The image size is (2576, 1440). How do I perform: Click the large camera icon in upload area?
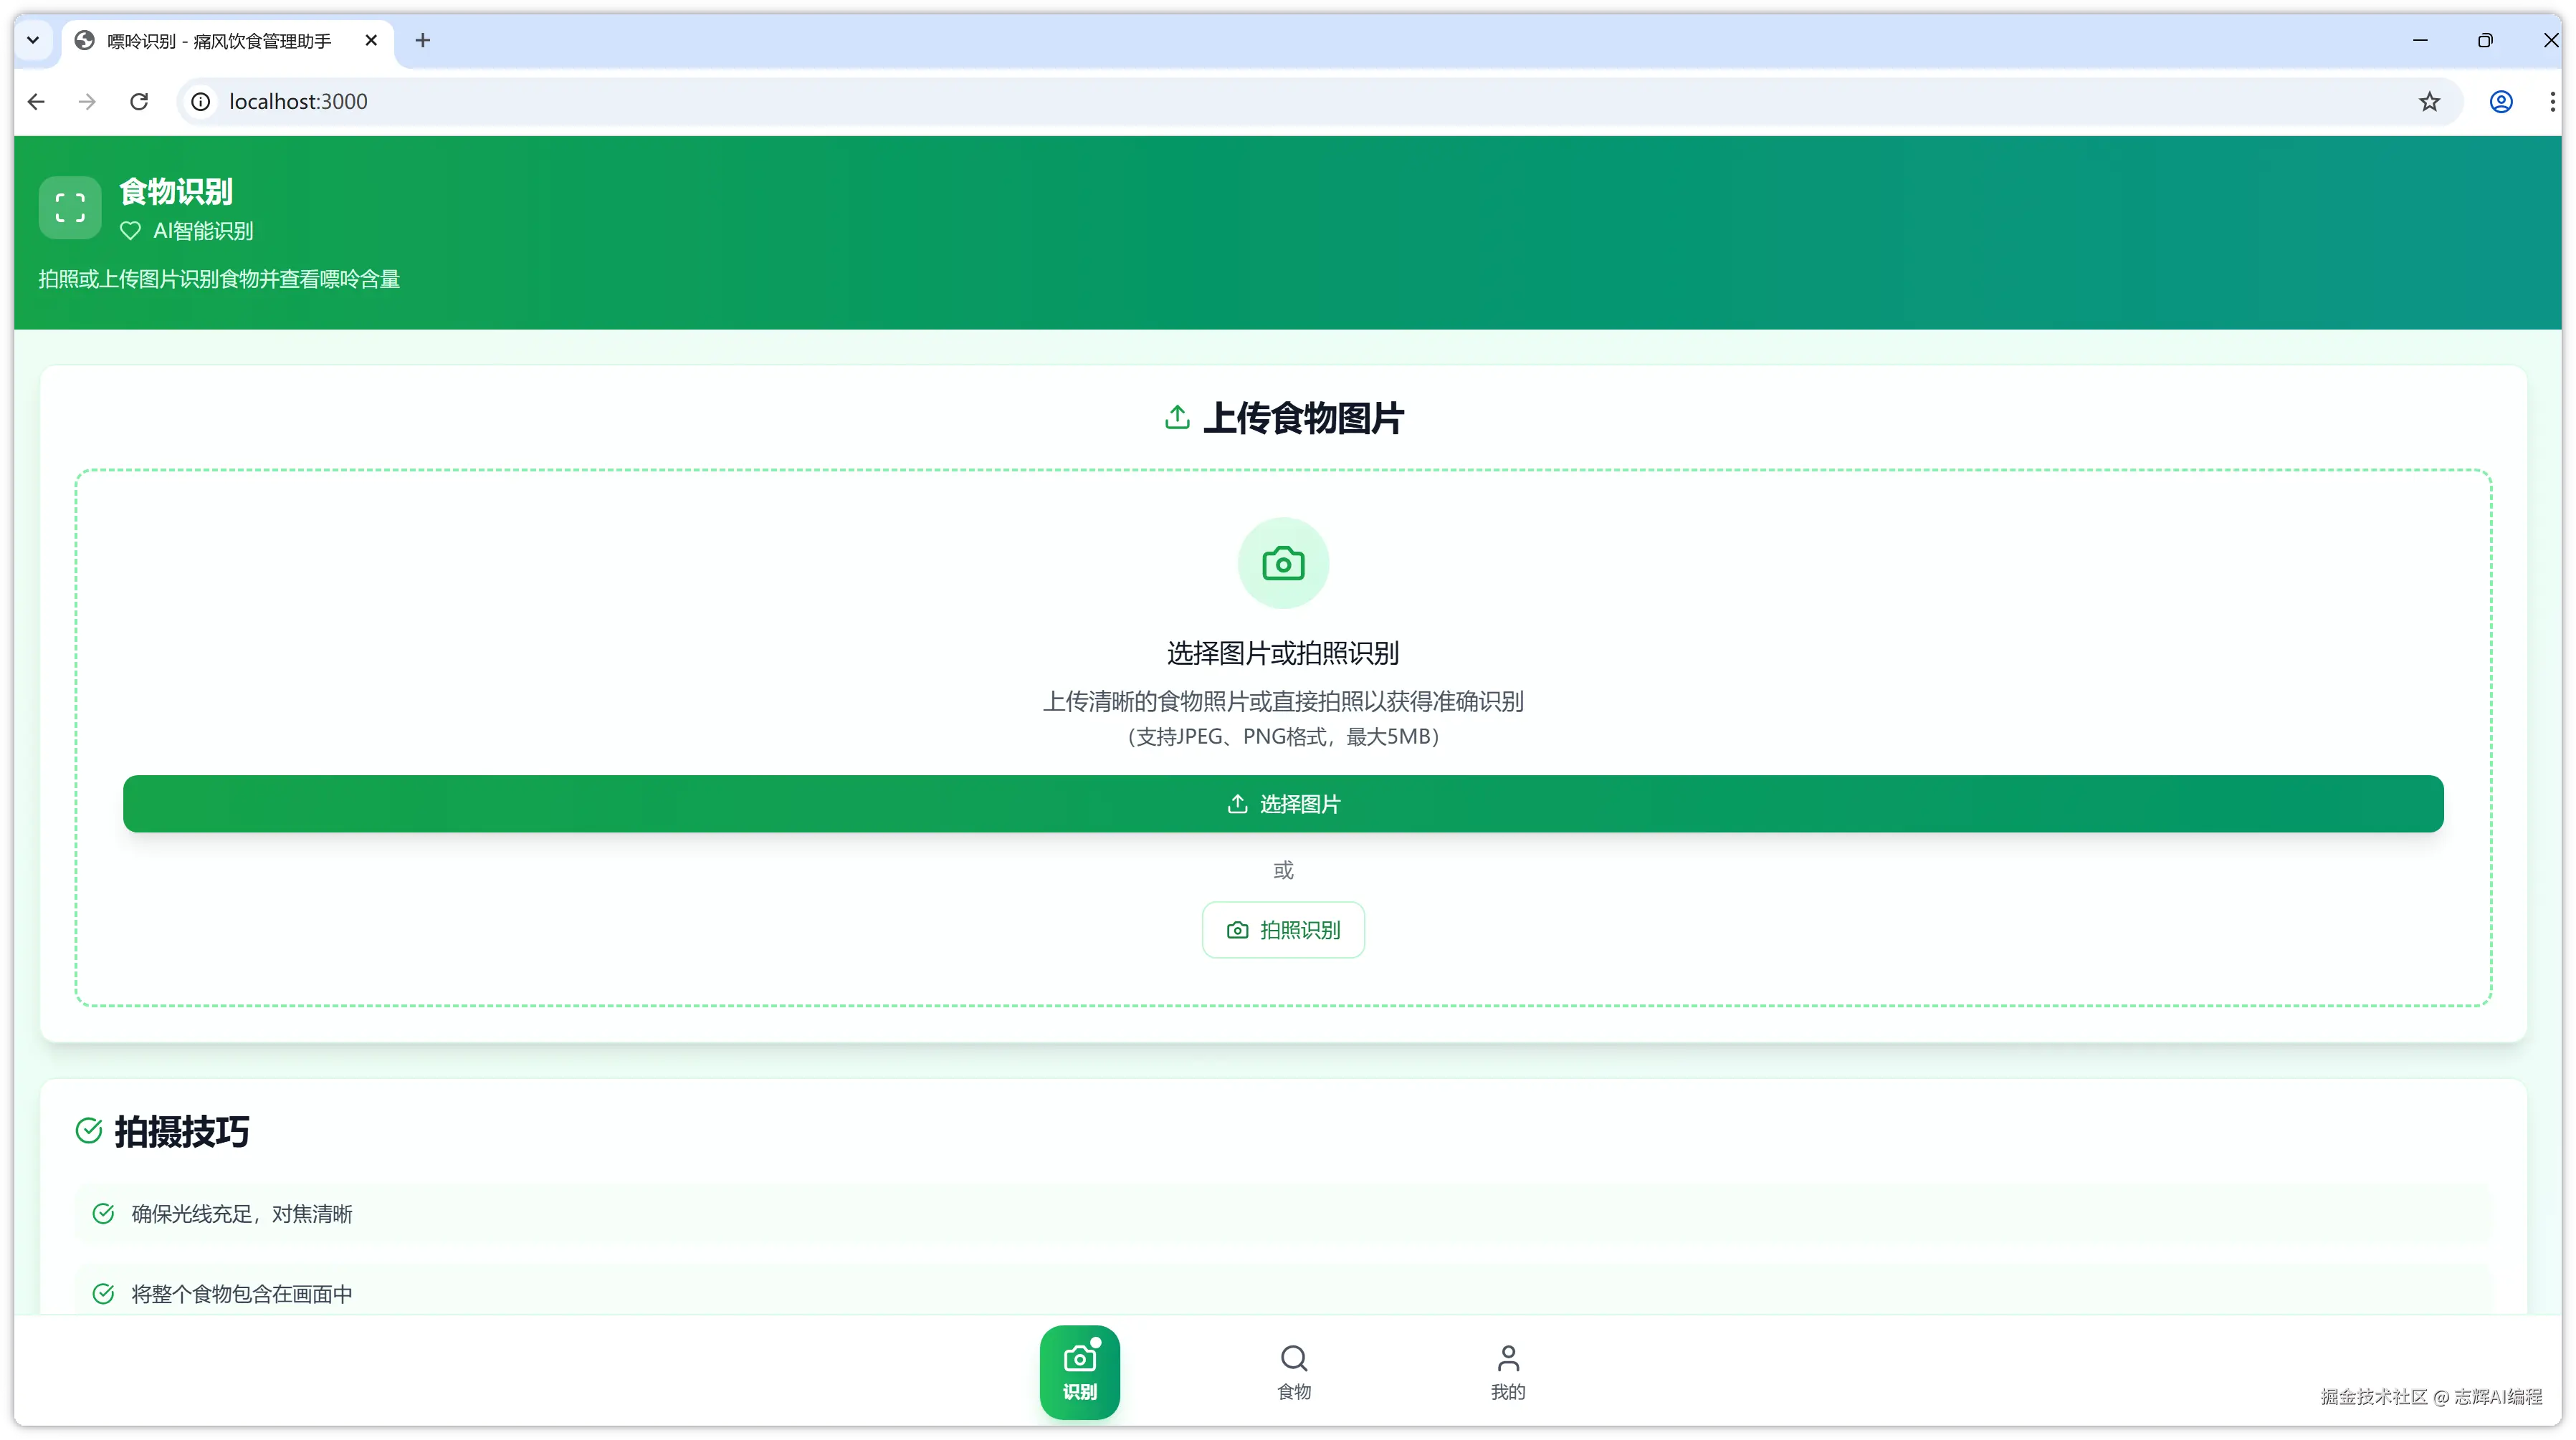click(x=1283, y=564)
